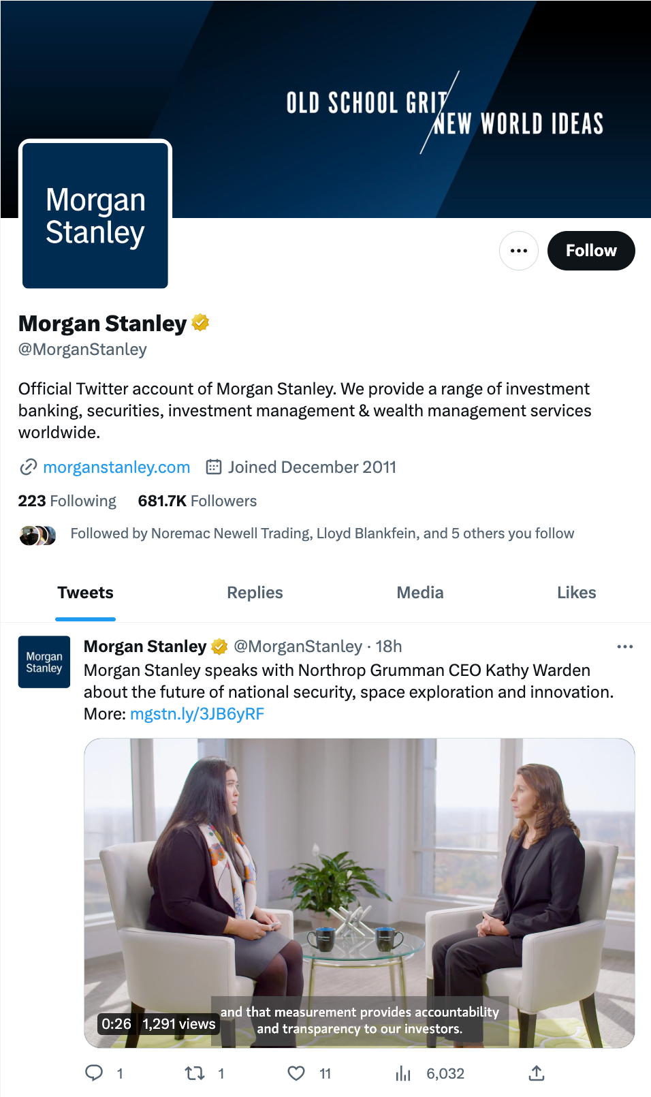Open the morganstanley.com website link

116,467
